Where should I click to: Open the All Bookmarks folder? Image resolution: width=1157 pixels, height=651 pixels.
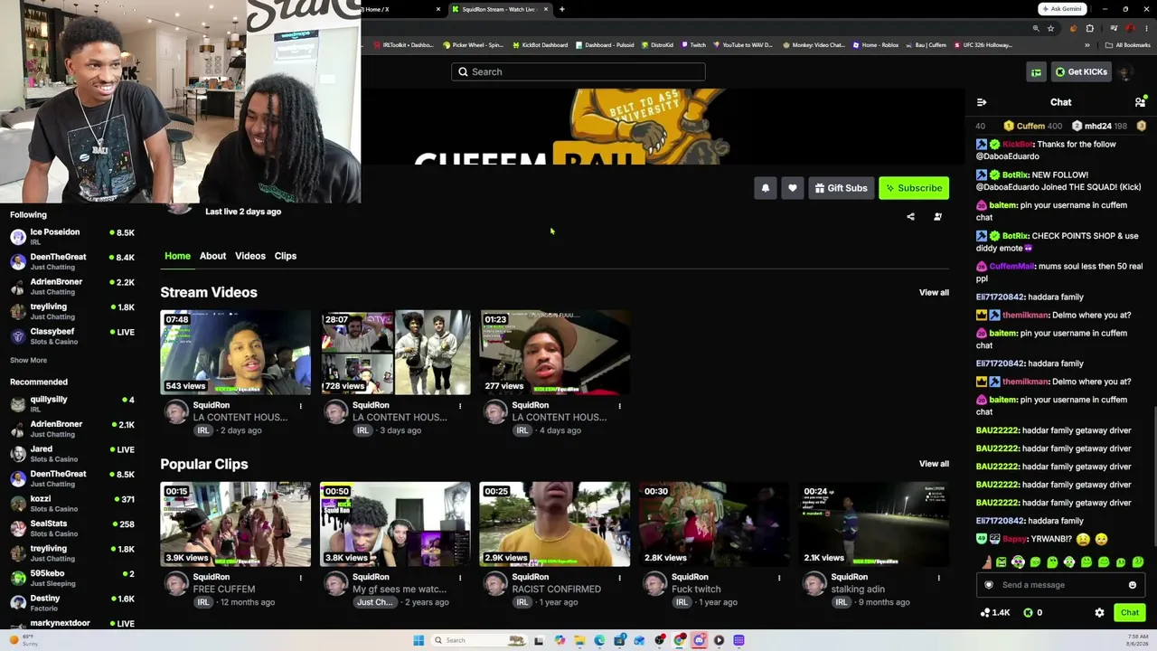(1127, 45)
